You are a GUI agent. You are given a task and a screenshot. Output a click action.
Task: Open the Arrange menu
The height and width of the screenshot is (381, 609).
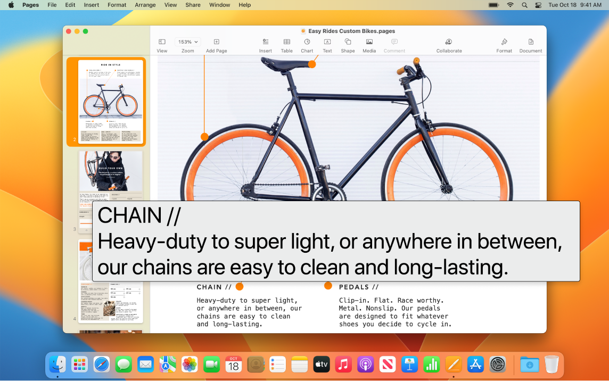(145, 5)
